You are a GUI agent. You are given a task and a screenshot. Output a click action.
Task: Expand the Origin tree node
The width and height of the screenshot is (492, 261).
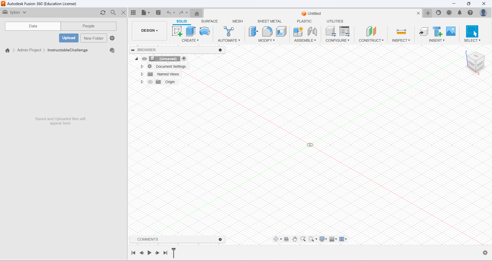point(142,82)
